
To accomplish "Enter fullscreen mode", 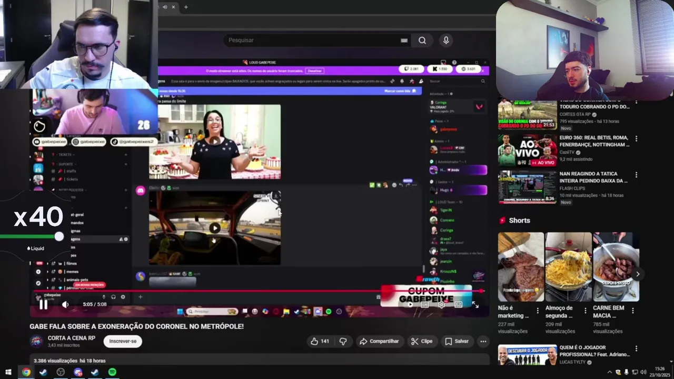I will click(x=475, y=305).
